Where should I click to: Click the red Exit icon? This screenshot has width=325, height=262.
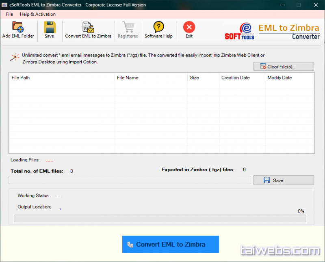[189, 27]
